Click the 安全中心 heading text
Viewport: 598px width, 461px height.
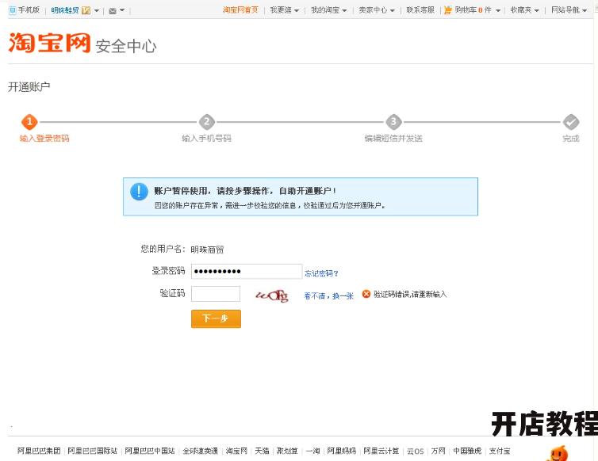click(x=126, y=46)
